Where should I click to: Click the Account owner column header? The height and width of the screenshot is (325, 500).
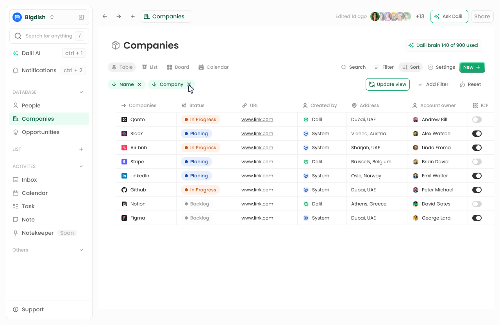[434, 105]
